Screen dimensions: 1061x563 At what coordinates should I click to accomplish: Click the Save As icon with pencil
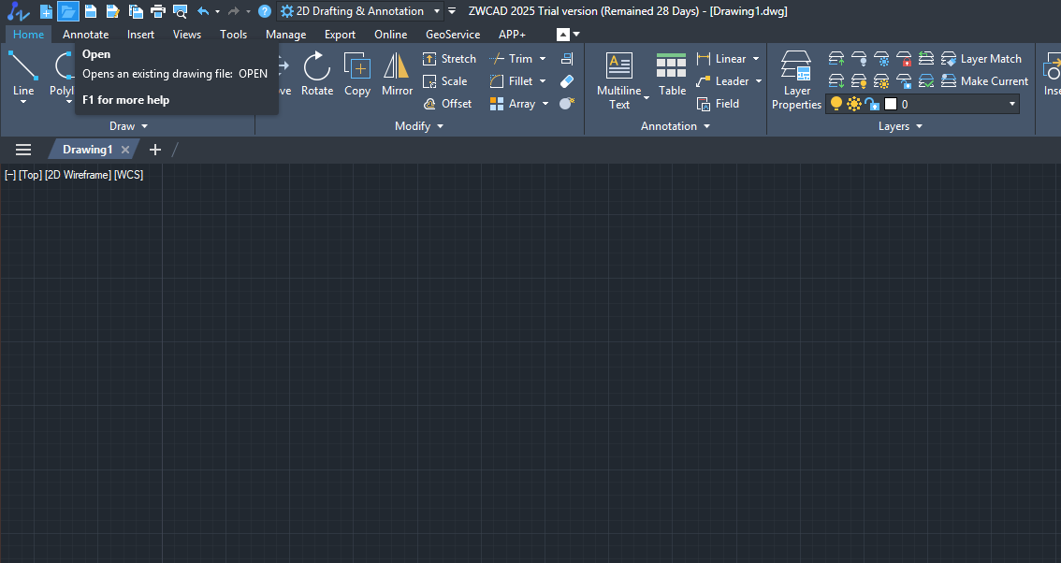pos(113,11)
